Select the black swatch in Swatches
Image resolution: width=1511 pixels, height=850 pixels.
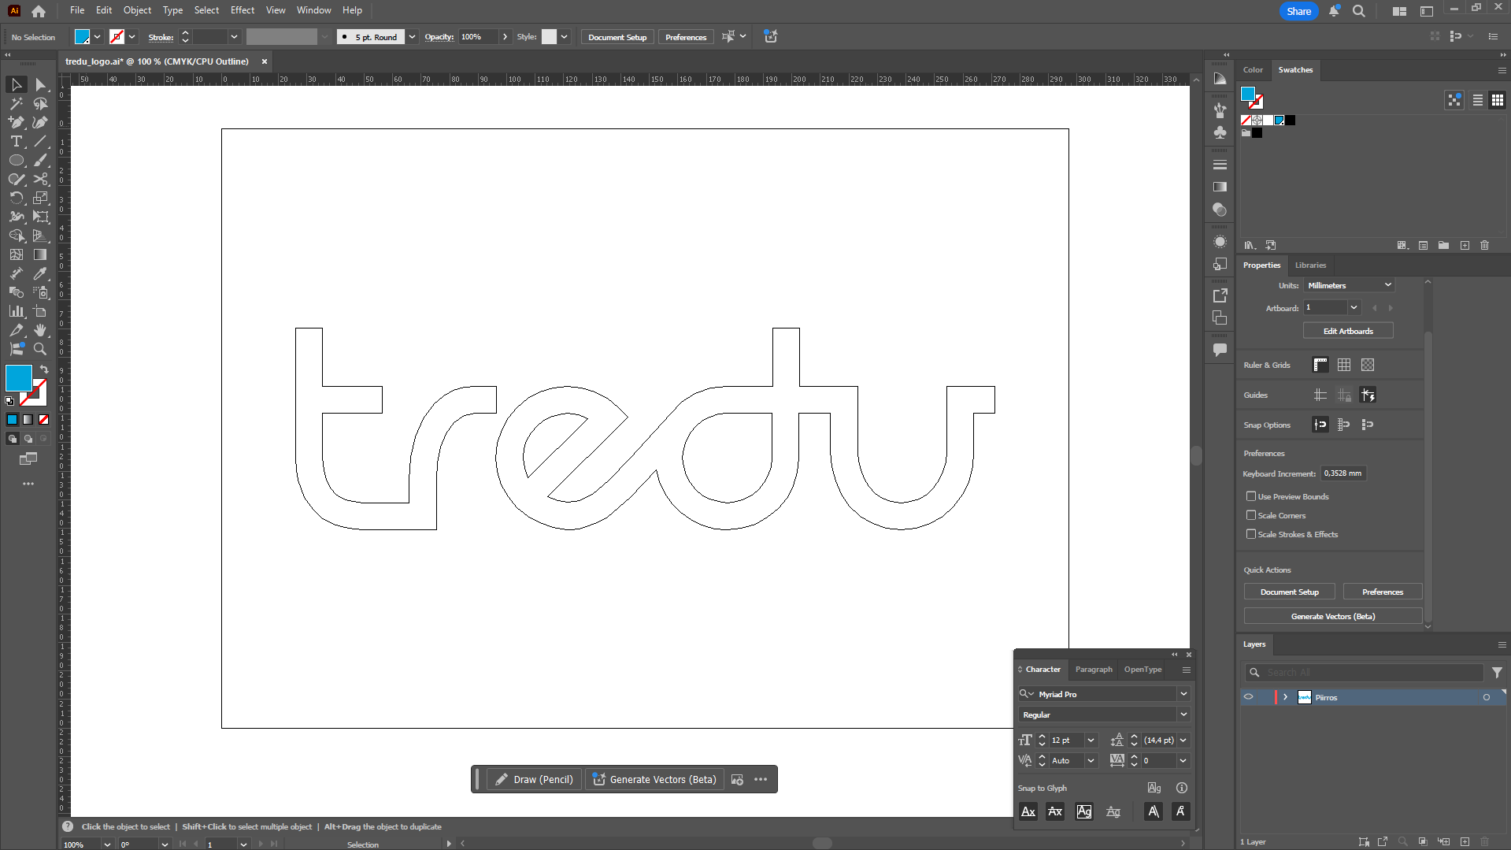click(x=1291, y=121)
